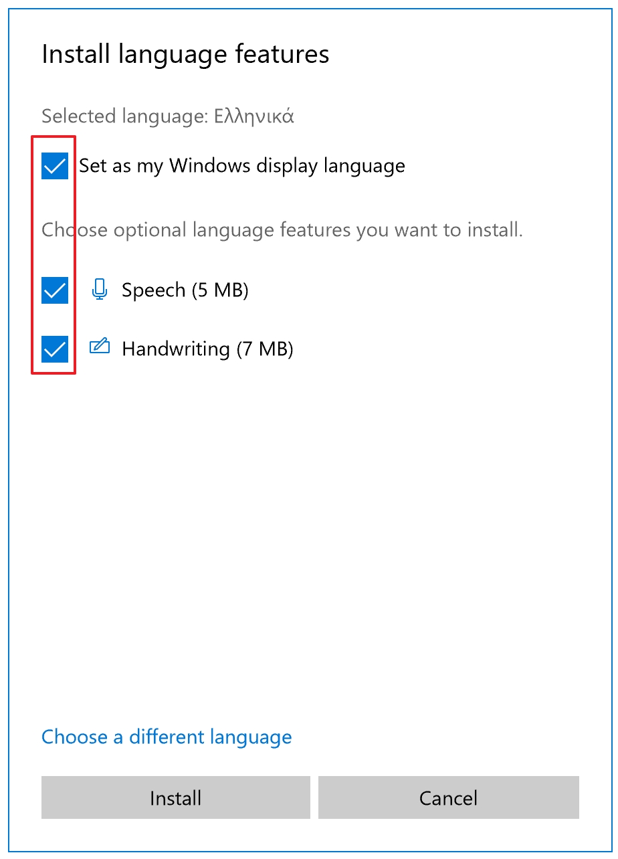This screenshot has width=618, height=859.
Task: Click the Speech (5 MB) label
Action: (185, 290)
